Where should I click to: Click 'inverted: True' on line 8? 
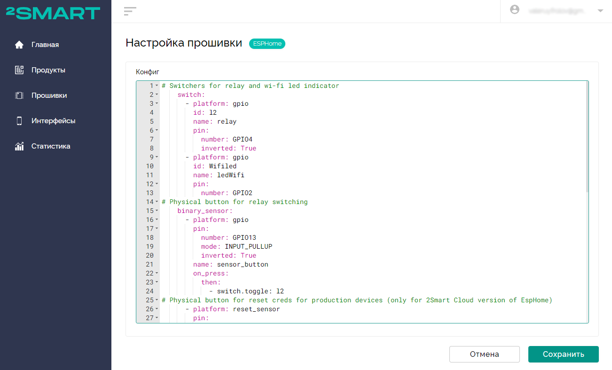pyautogui.click(x=228, y=149)
